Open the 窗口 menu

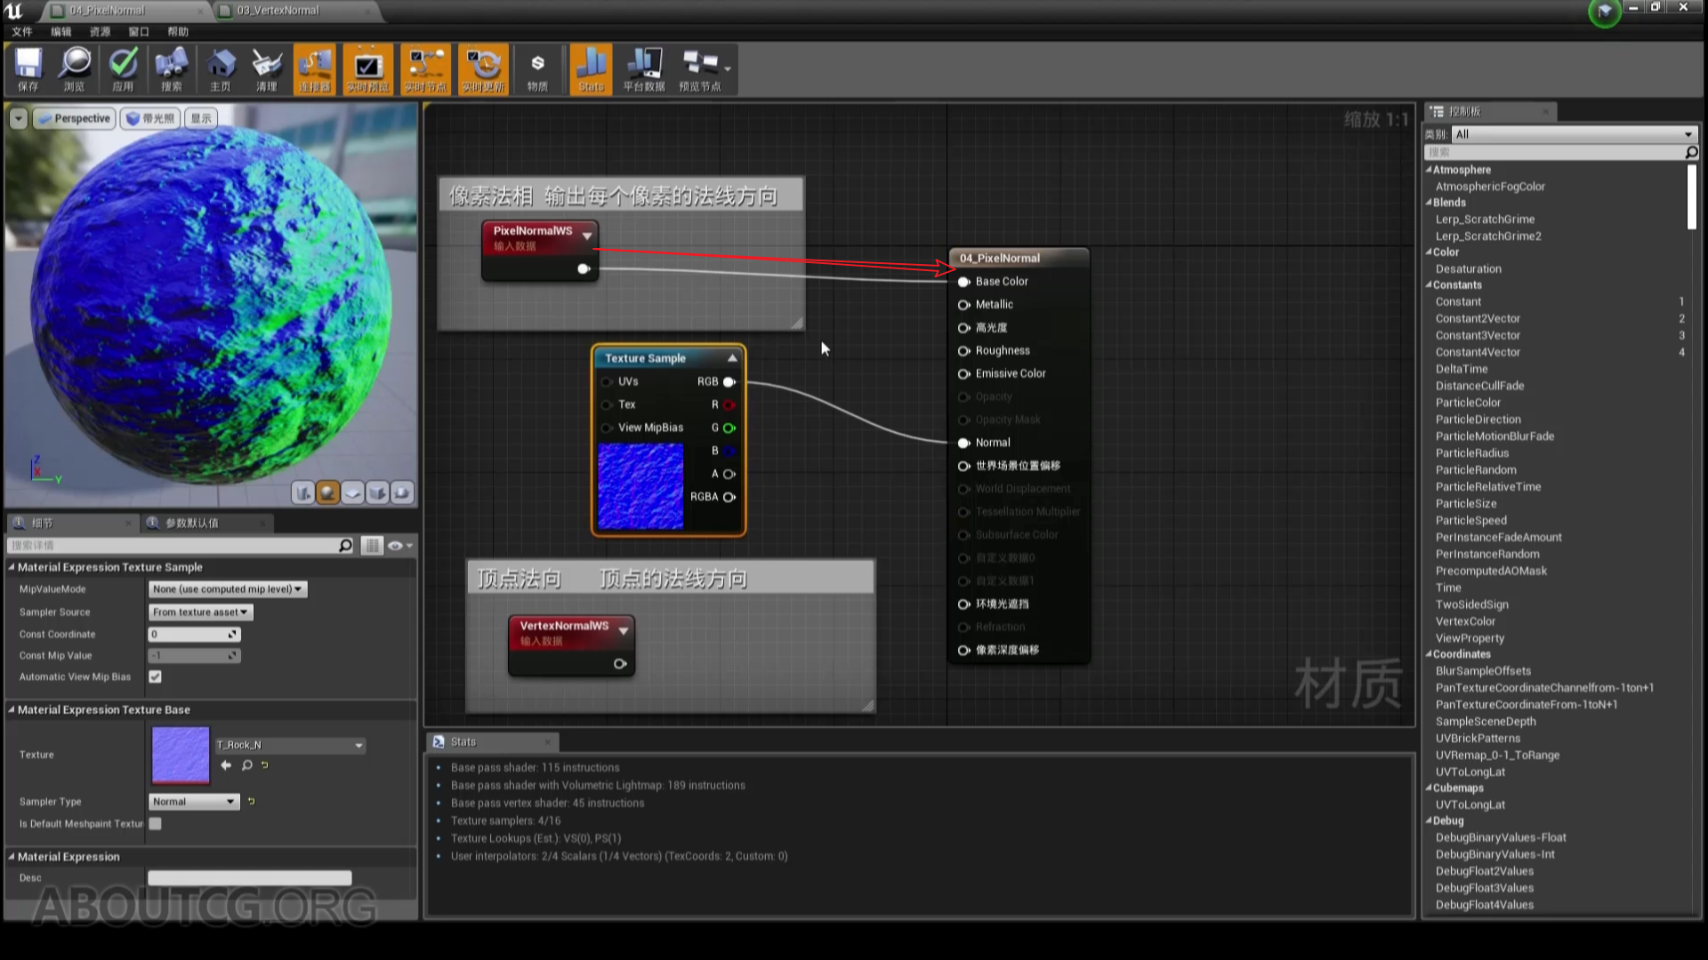pyautogui.click(x=139, y=31)
